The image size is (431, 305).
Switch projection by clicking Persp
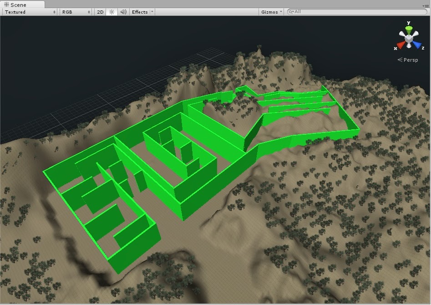click(x=411, y=59)
